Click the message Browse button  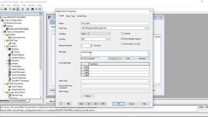pyautogui.click(x=143, y=58)
